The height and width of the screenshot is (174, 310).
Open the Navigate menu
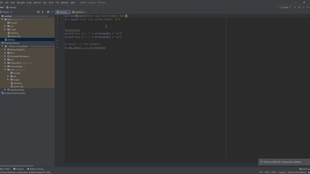[x=21, y=2]
